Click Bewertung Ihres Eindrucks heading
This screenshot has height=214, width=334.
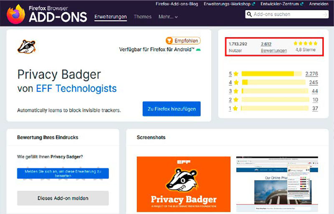pyautogui.click(x=48, y=137)
